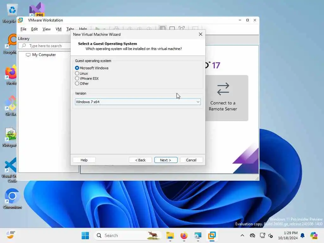
Task: Click the Show Library toolbar icon
Action: pyautogui.click(x=163, y=28)
